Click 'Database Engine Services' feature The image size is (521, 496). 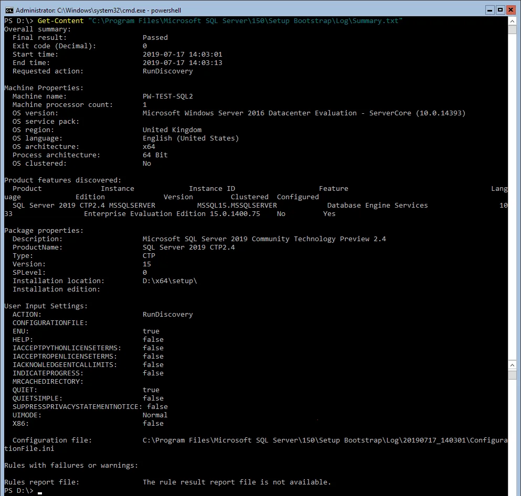377,206
